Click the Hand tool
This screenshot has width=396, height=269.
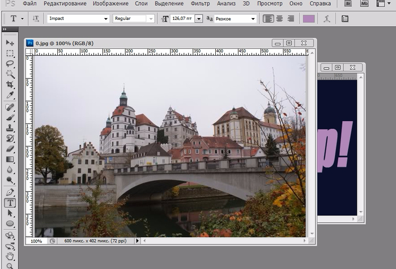[x=10, y=256]
